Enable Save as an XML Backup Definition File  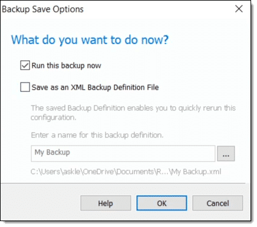click(25, 87)
